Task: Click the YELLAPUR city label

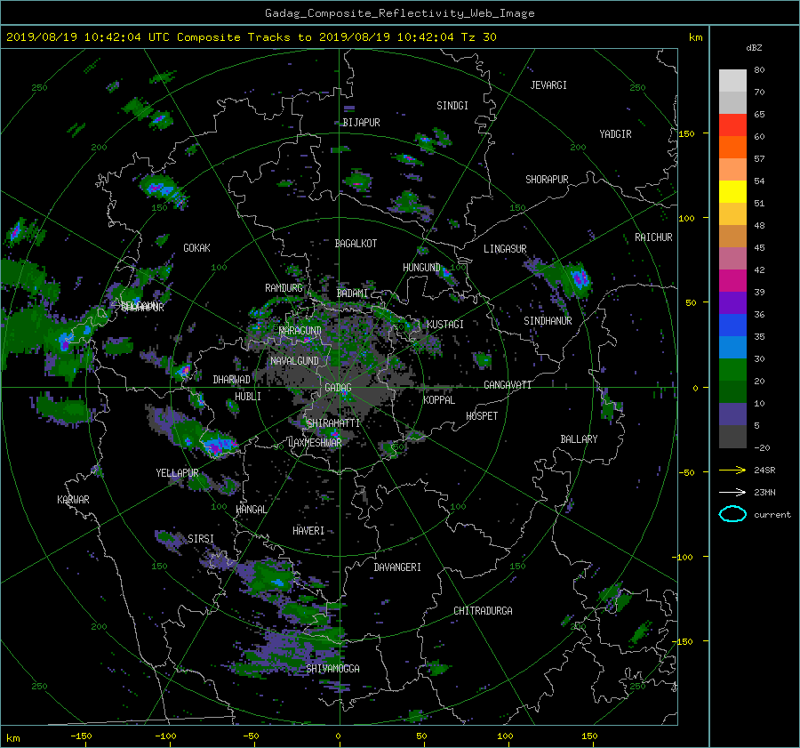Action: [x=177, y=473]
